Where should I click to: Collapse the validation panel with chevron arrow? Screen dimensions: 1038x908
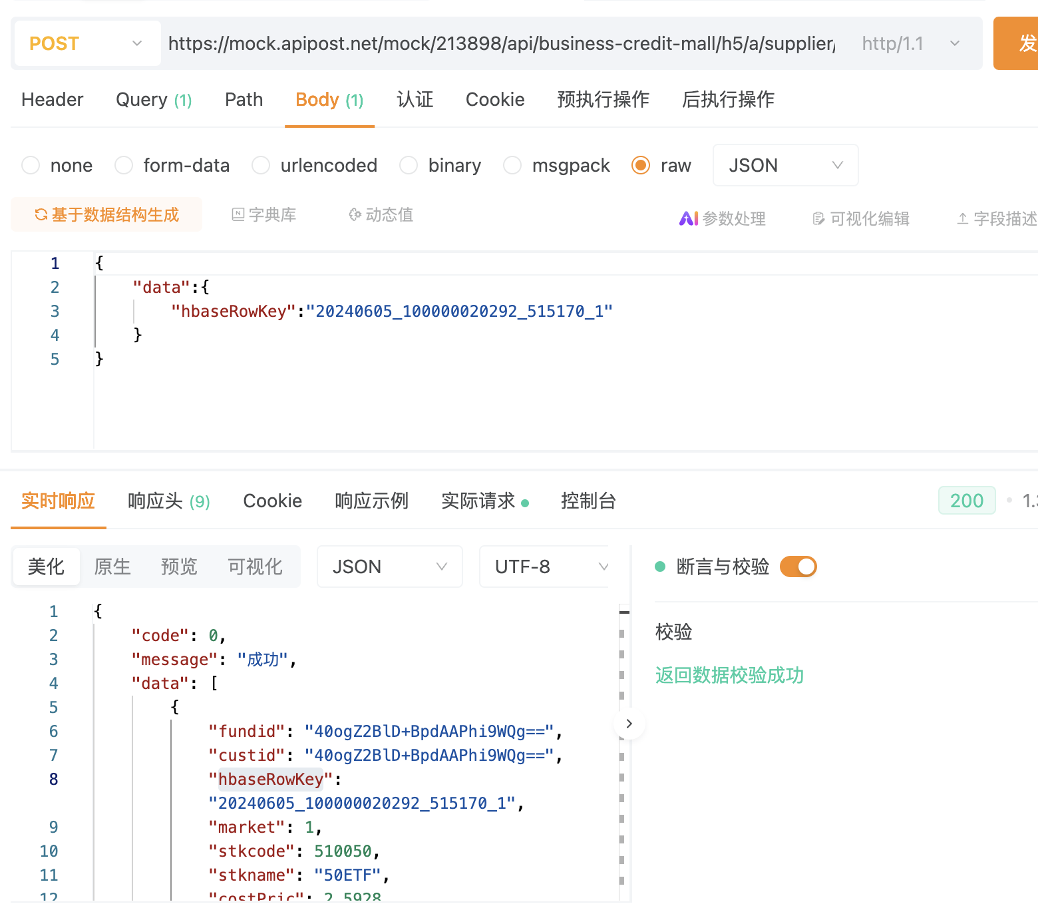pyautogui.click(x=629, y=724)
